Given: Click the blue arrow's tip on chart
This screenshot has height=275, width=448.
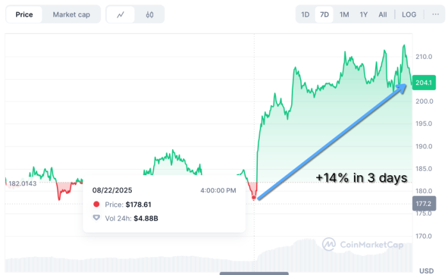Looking at the screenshot, I should click(406, 86).
